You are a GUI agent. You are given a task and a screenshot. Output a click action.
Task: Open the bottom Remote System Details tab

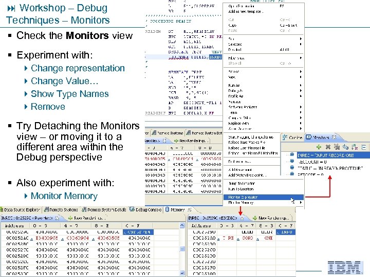click(104, 210)
